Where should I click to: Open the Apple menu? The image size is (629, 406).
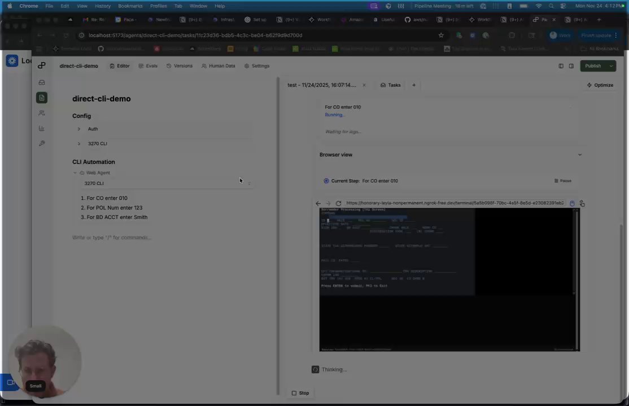coord(10,6)
